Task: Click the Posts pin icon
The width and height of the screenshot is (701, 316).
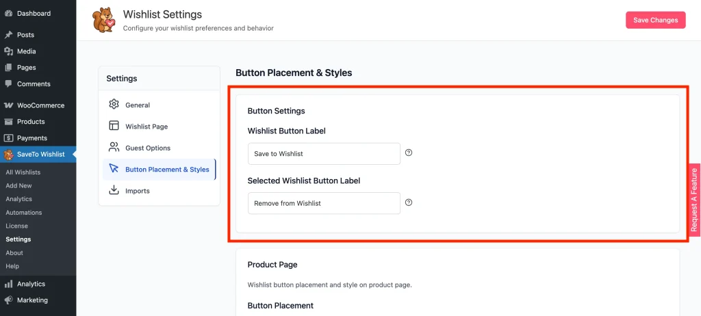Action: (8, 35)
